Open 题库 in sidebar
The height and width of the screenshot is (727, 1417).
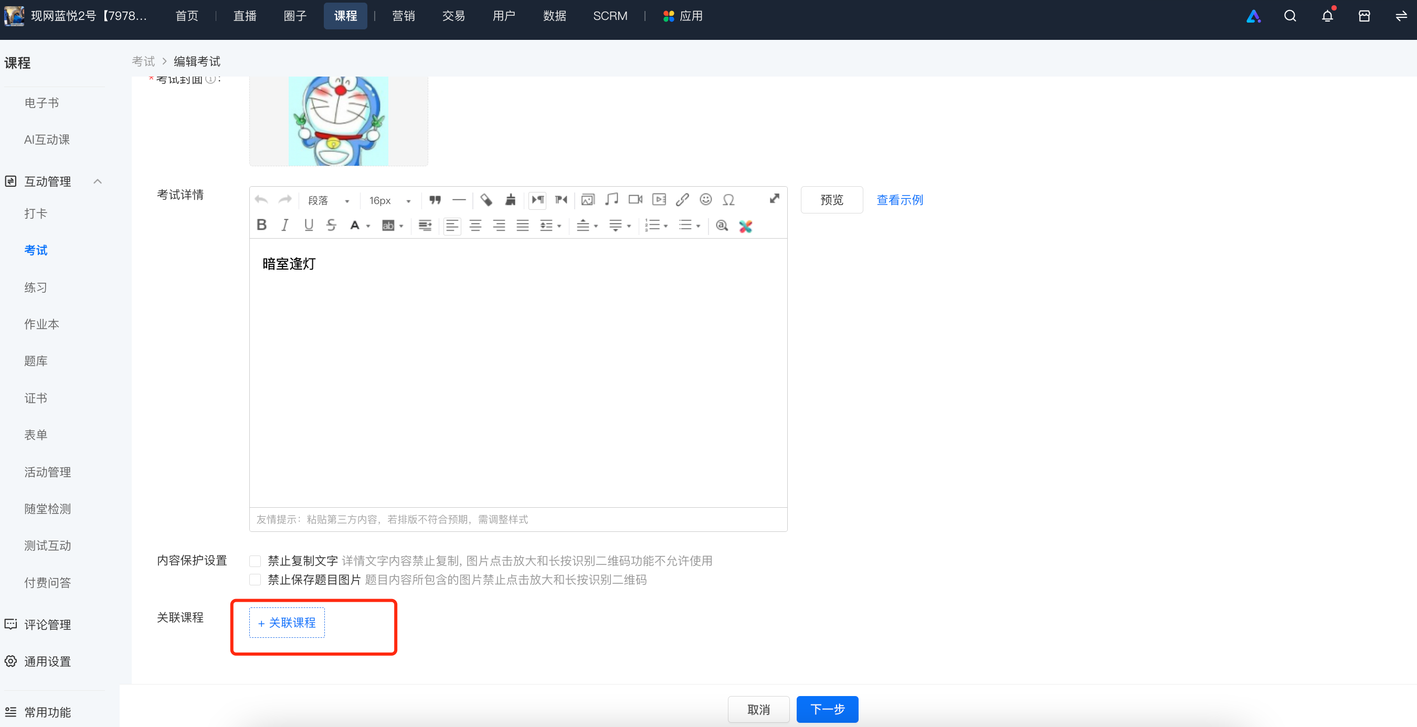tap(36, 361)
